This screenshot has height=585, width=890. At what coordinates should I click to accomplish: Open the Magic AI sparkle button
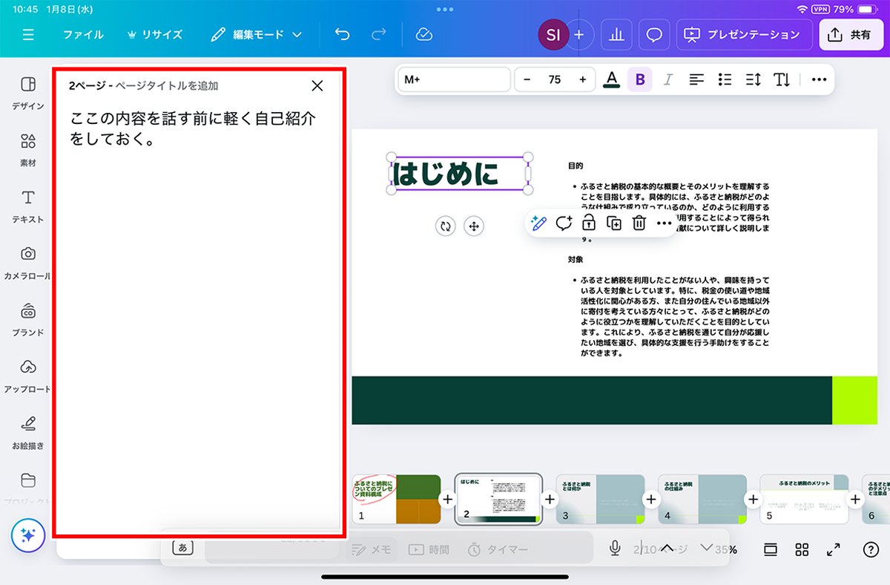coord(28,535)
